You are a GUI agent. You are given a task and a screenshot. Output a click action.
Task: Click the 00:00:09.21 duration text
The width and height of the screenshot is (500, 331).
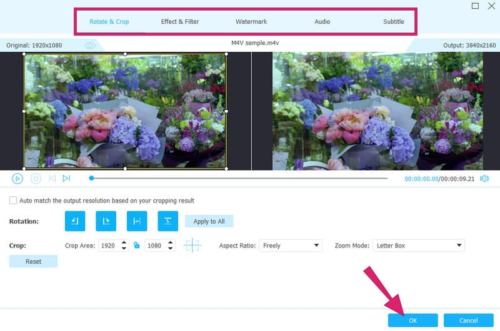(x=457, y=179)
